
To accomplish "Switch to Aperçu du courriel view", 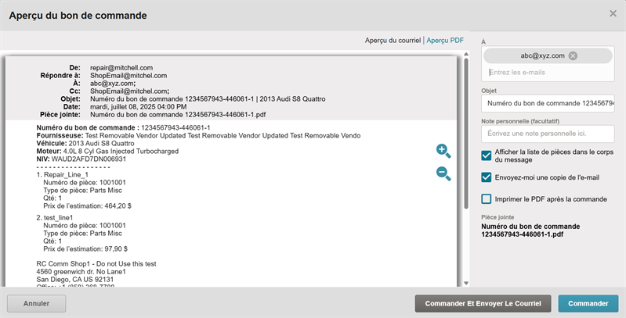I will pyautogui.click(x=392, y=39).
